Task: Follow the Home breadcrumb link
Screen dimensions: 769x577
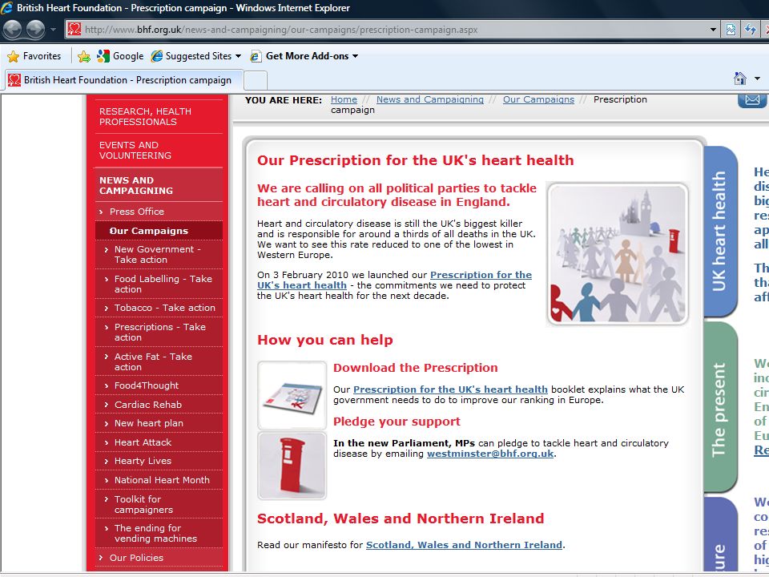Action: pos(344,99)
